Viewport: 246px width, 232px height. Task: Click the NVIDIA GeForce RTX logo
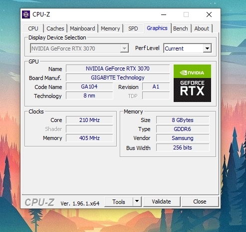pos(192,83)
